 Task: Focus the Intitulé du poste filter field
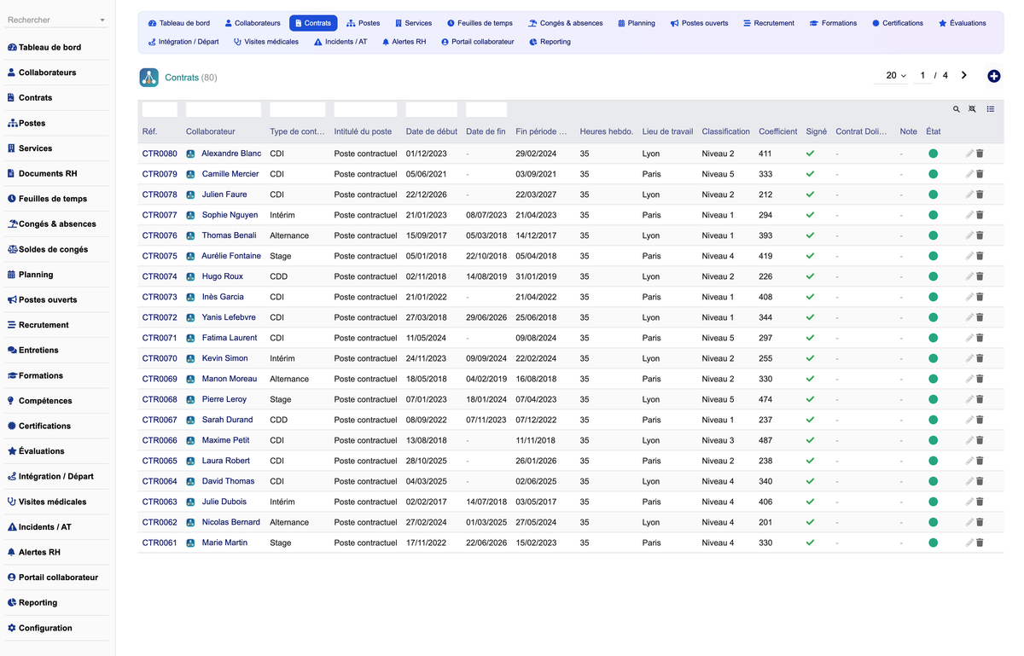pos(365,109)
